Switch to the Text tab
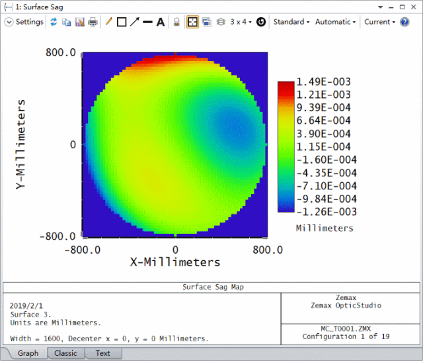This screenshot has width=423, height=361. (102, 353)
